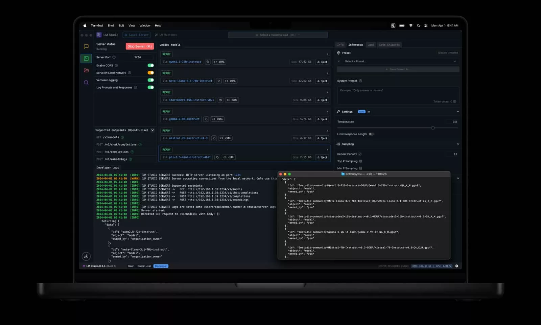Viewport: 541px width, 325px height.
Task: Click the macOS Wi-Fi menu bar icon
Action: click(x=411, y=26)
